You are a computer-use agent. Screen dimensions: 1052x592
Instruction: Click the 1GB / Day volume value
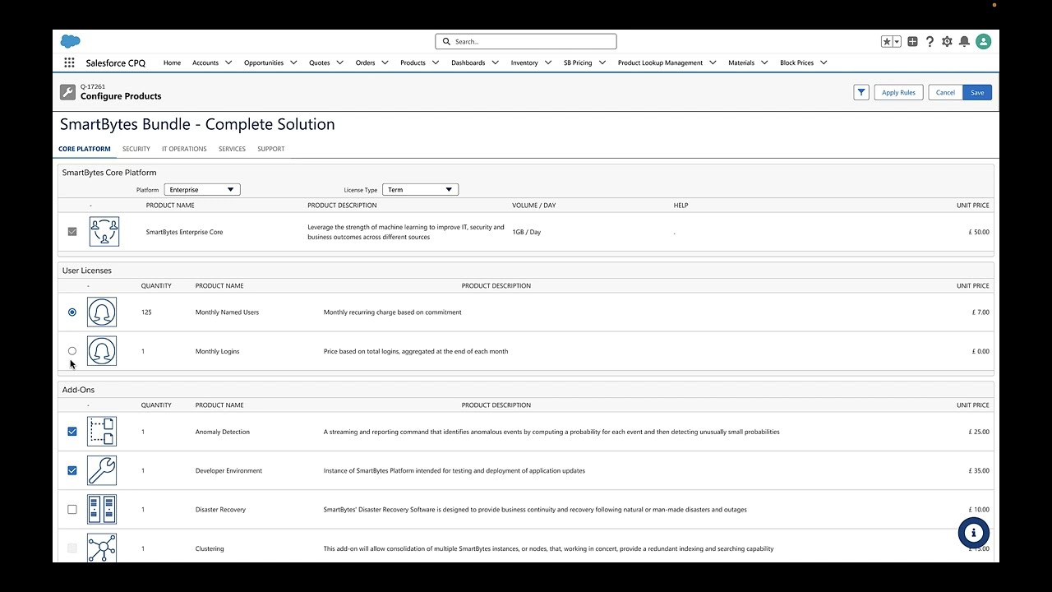coord(526,232)
